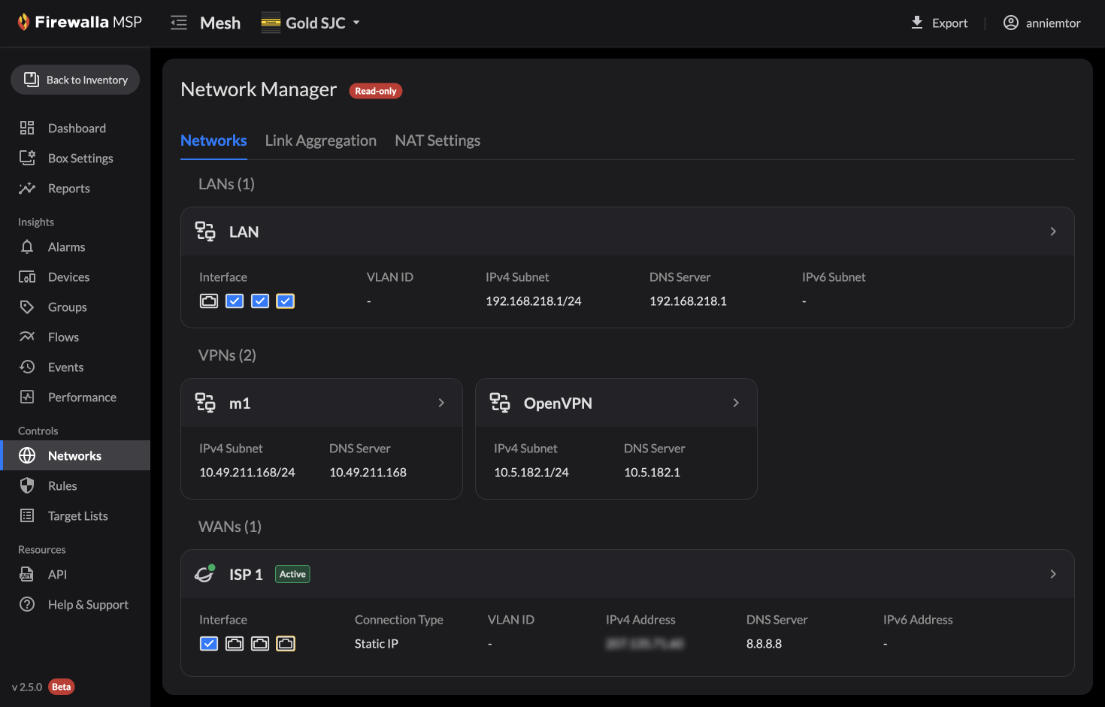1105x707 pixels.
Task: Click the Gold SJC box icon
Action: point(271,23)
